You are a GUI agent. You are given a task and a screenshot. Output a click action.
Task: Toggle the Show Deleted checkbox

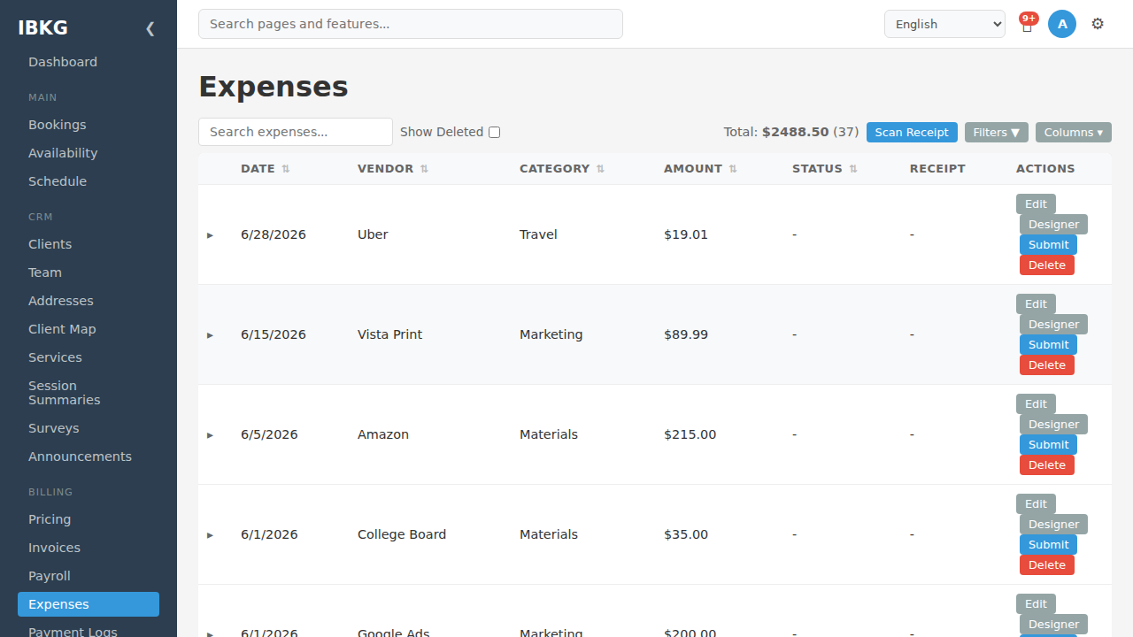pyautogui.click(x=494, y=132)
